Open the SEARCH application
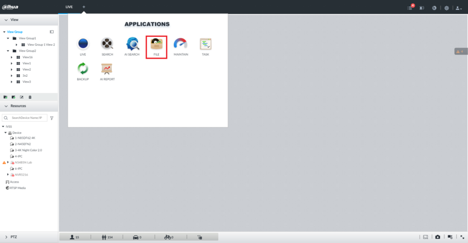Image resolution: width=468 pixels, height=243 pixels. (x=107, y=47)
